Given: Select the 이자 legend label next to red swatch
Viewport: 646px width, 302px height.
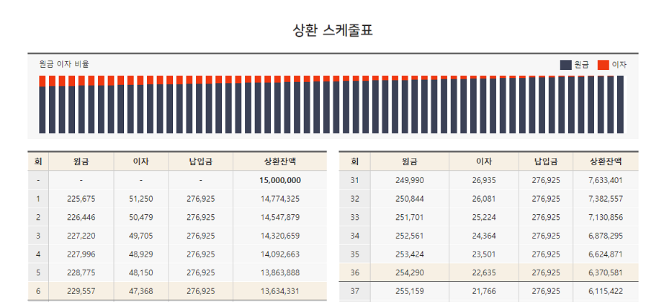Looking at the screenshot, I should (x=619, y=65).
